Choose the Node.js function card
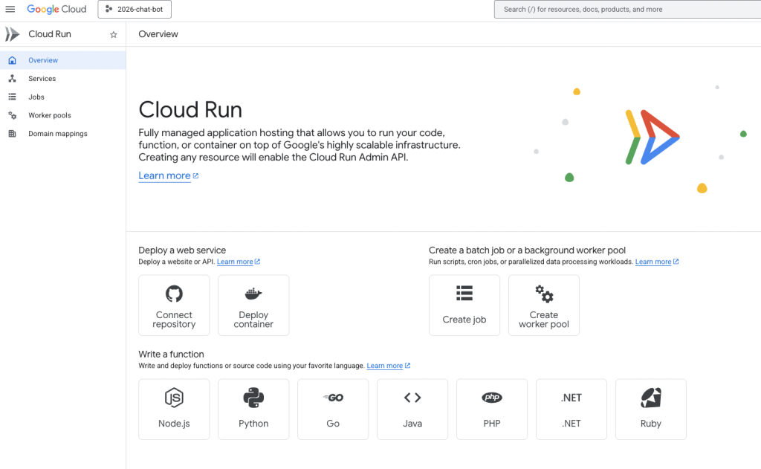The height and width of the screenshot is (469, 761). click(x=174, y=410)
